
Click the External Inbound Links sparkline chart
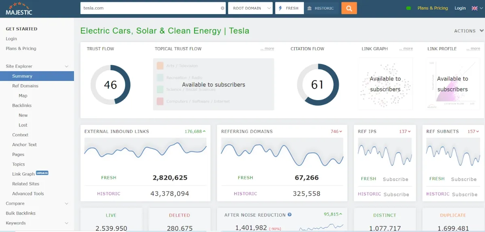145,152
